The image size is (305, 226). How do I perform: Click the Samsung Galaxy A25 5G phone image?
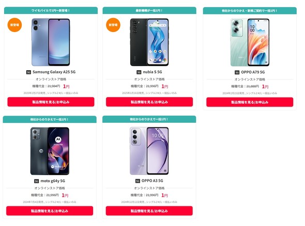point(51,42)
